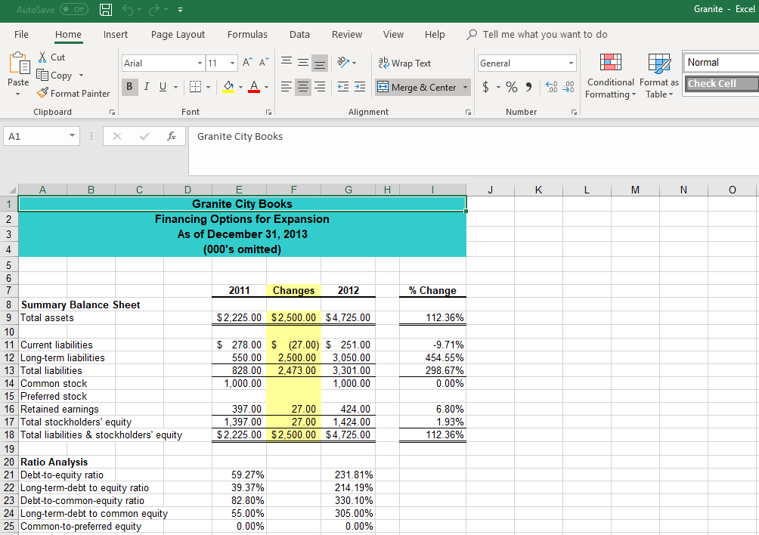Open number format General dropdown
The image size is (759, 535).
(x=572, y=63)
